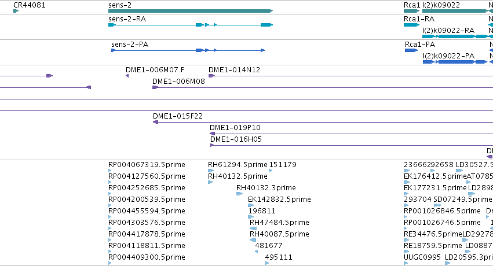Click the DME1-015F22 clone end arrow
The width and height of the screenshot is (493, 266).
156,122
